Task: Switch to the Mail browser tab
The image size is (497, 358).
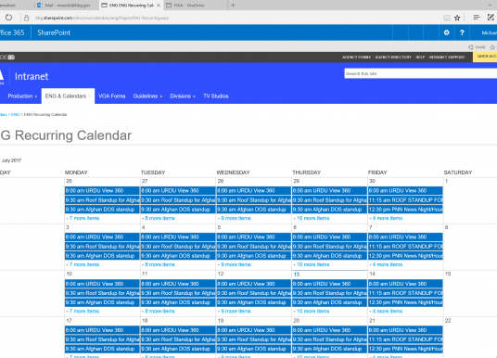Action: (x=67, y=6)
